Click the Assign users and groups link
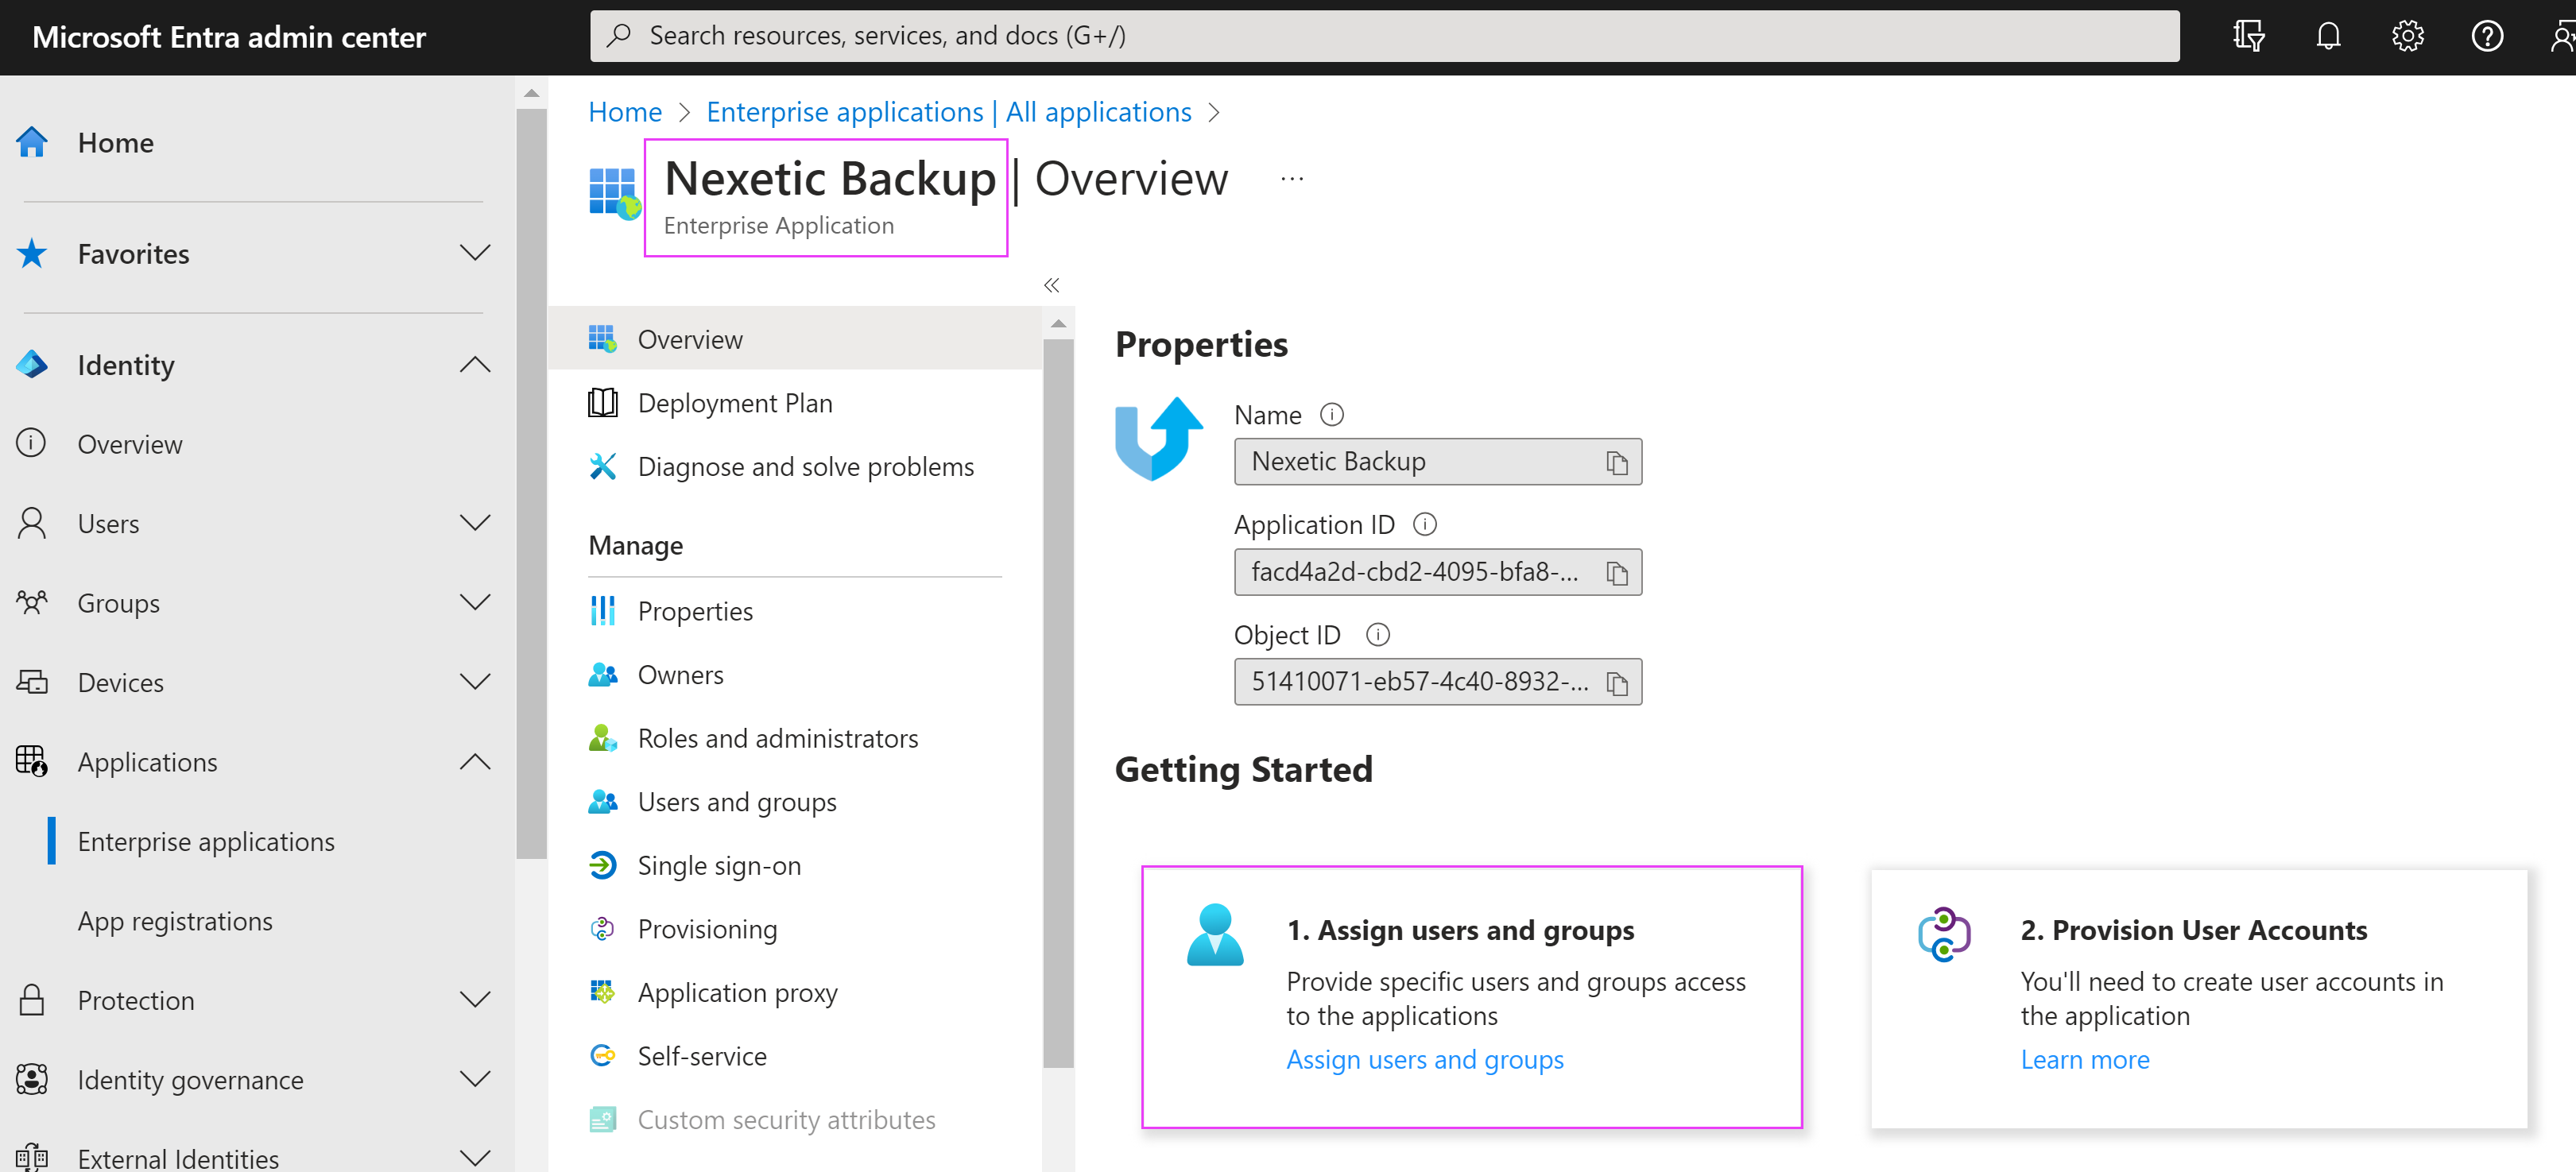This screenshot has height=1172, width=2576. [x=1424, y=1059]
